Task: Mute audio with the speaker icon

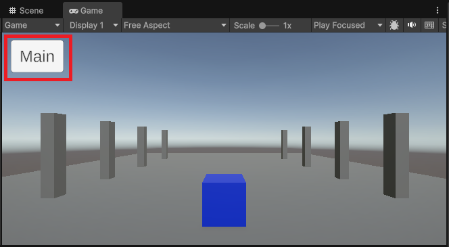Action: click(412, 25)
